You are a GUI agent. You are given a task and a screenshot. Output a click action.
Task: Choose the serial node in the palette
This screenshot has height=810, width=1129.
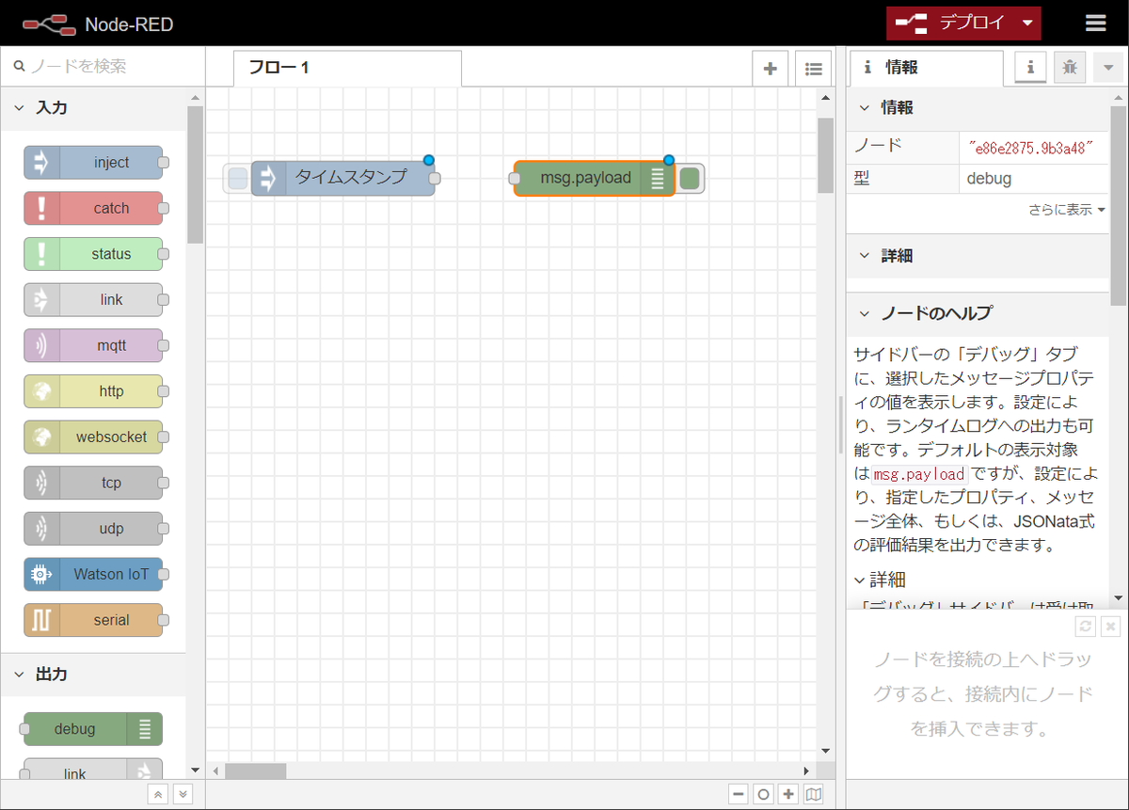point(94,620)
